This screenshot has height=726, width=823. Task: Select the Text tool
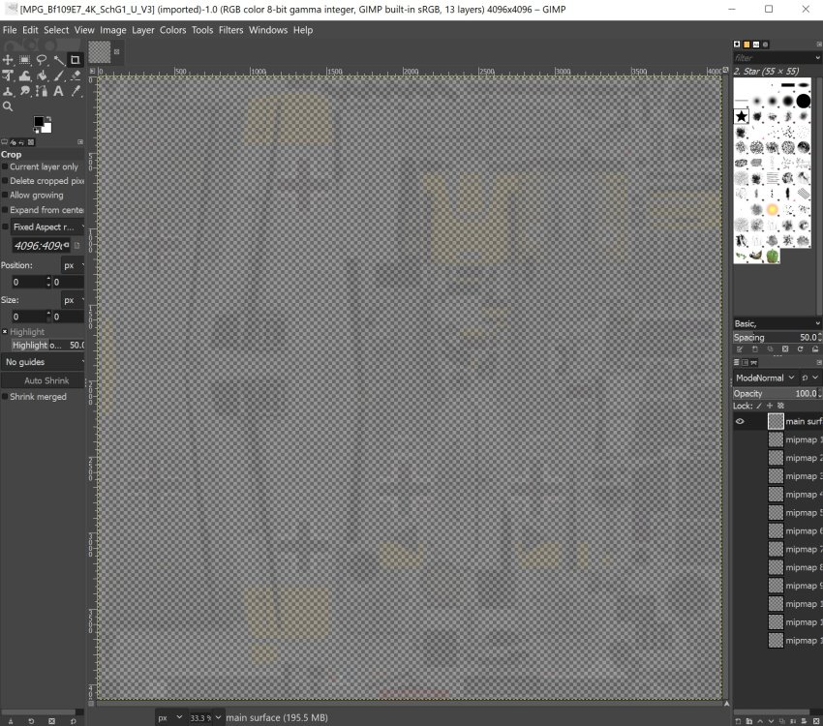click(x=58, y=91)
